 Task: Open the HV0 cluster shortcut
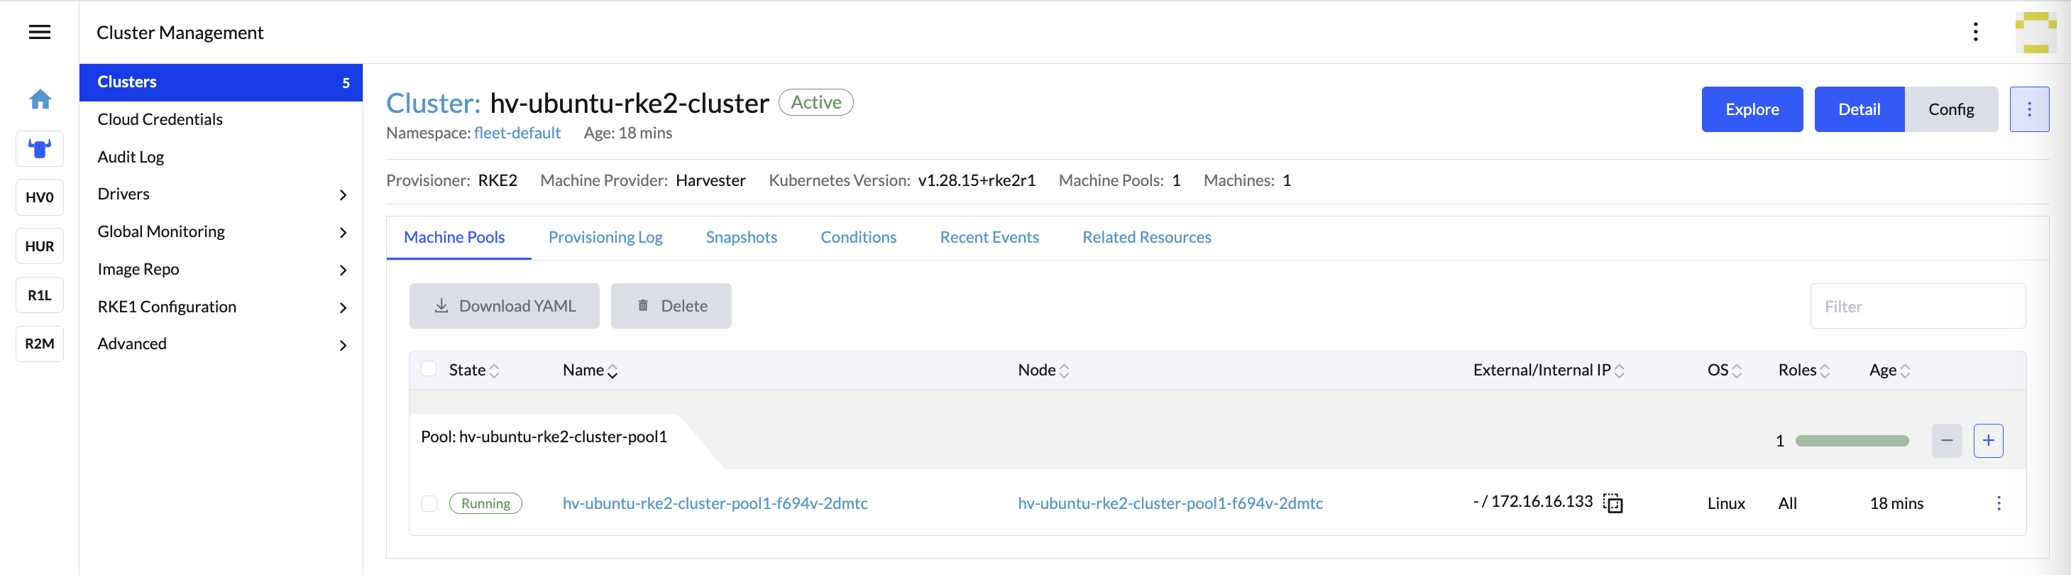click(x=40, y=198)
